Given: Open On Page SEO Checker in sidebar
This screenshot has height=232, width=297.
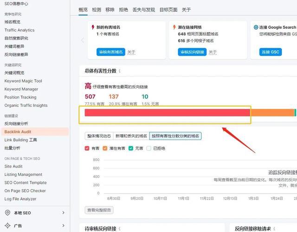Looking at the screenshot, I should click(25, 191).
